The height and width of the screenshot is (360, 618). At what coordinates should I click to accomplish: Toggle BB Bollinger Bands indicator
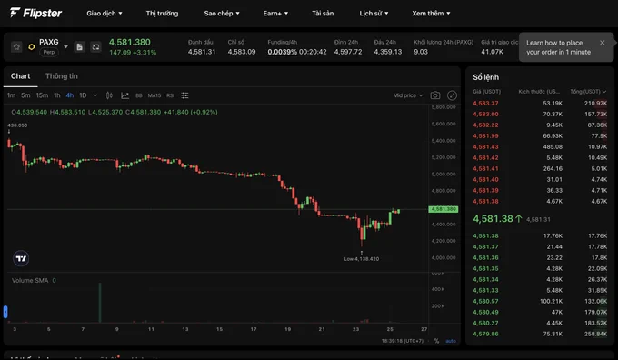139,95
